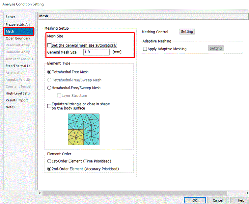Open High-Level Setting page

tap(19, 93)
